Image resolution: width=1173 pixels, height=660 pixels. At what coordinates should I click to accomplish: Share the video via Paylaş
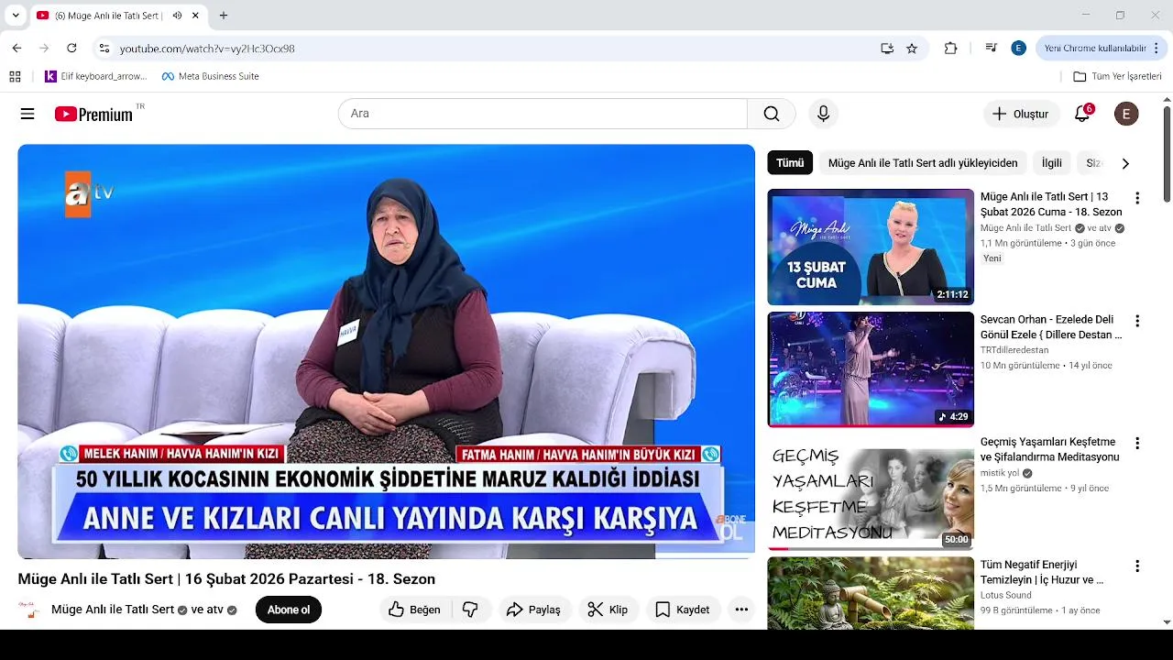(x=533, y=610)
